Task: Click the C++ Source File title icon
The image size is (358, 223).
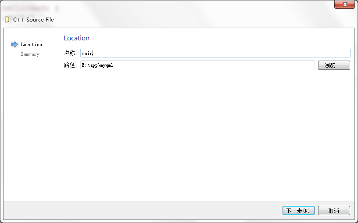Action: (x=7, y=19)
